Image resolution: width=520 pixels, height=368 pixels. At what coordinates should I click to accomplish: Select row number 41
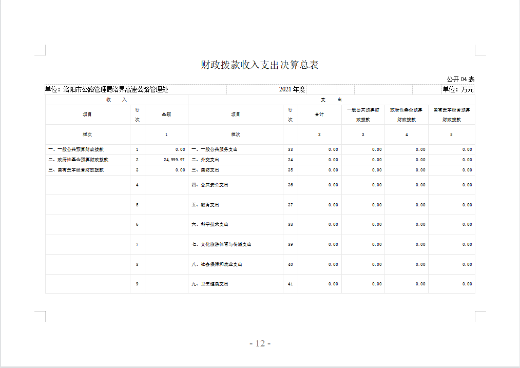[x=290, y=284]
